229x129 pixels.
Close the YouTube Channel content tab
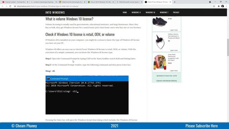(28, 2)
